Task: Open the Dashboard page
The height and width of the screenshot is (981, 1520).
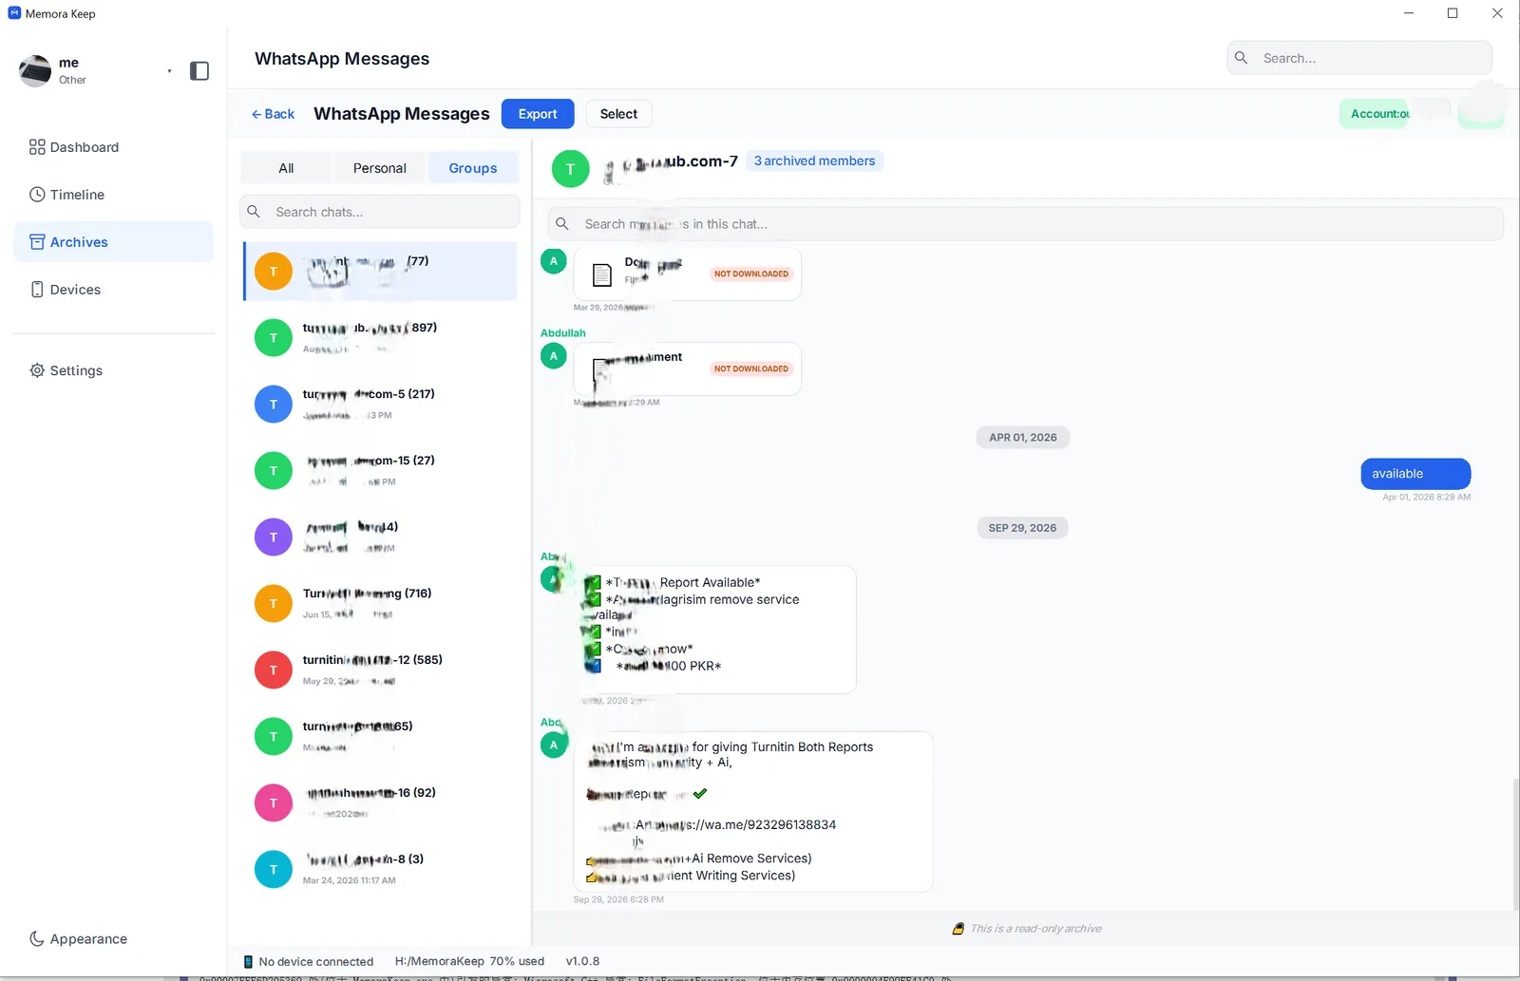Action: coord(114,147)
